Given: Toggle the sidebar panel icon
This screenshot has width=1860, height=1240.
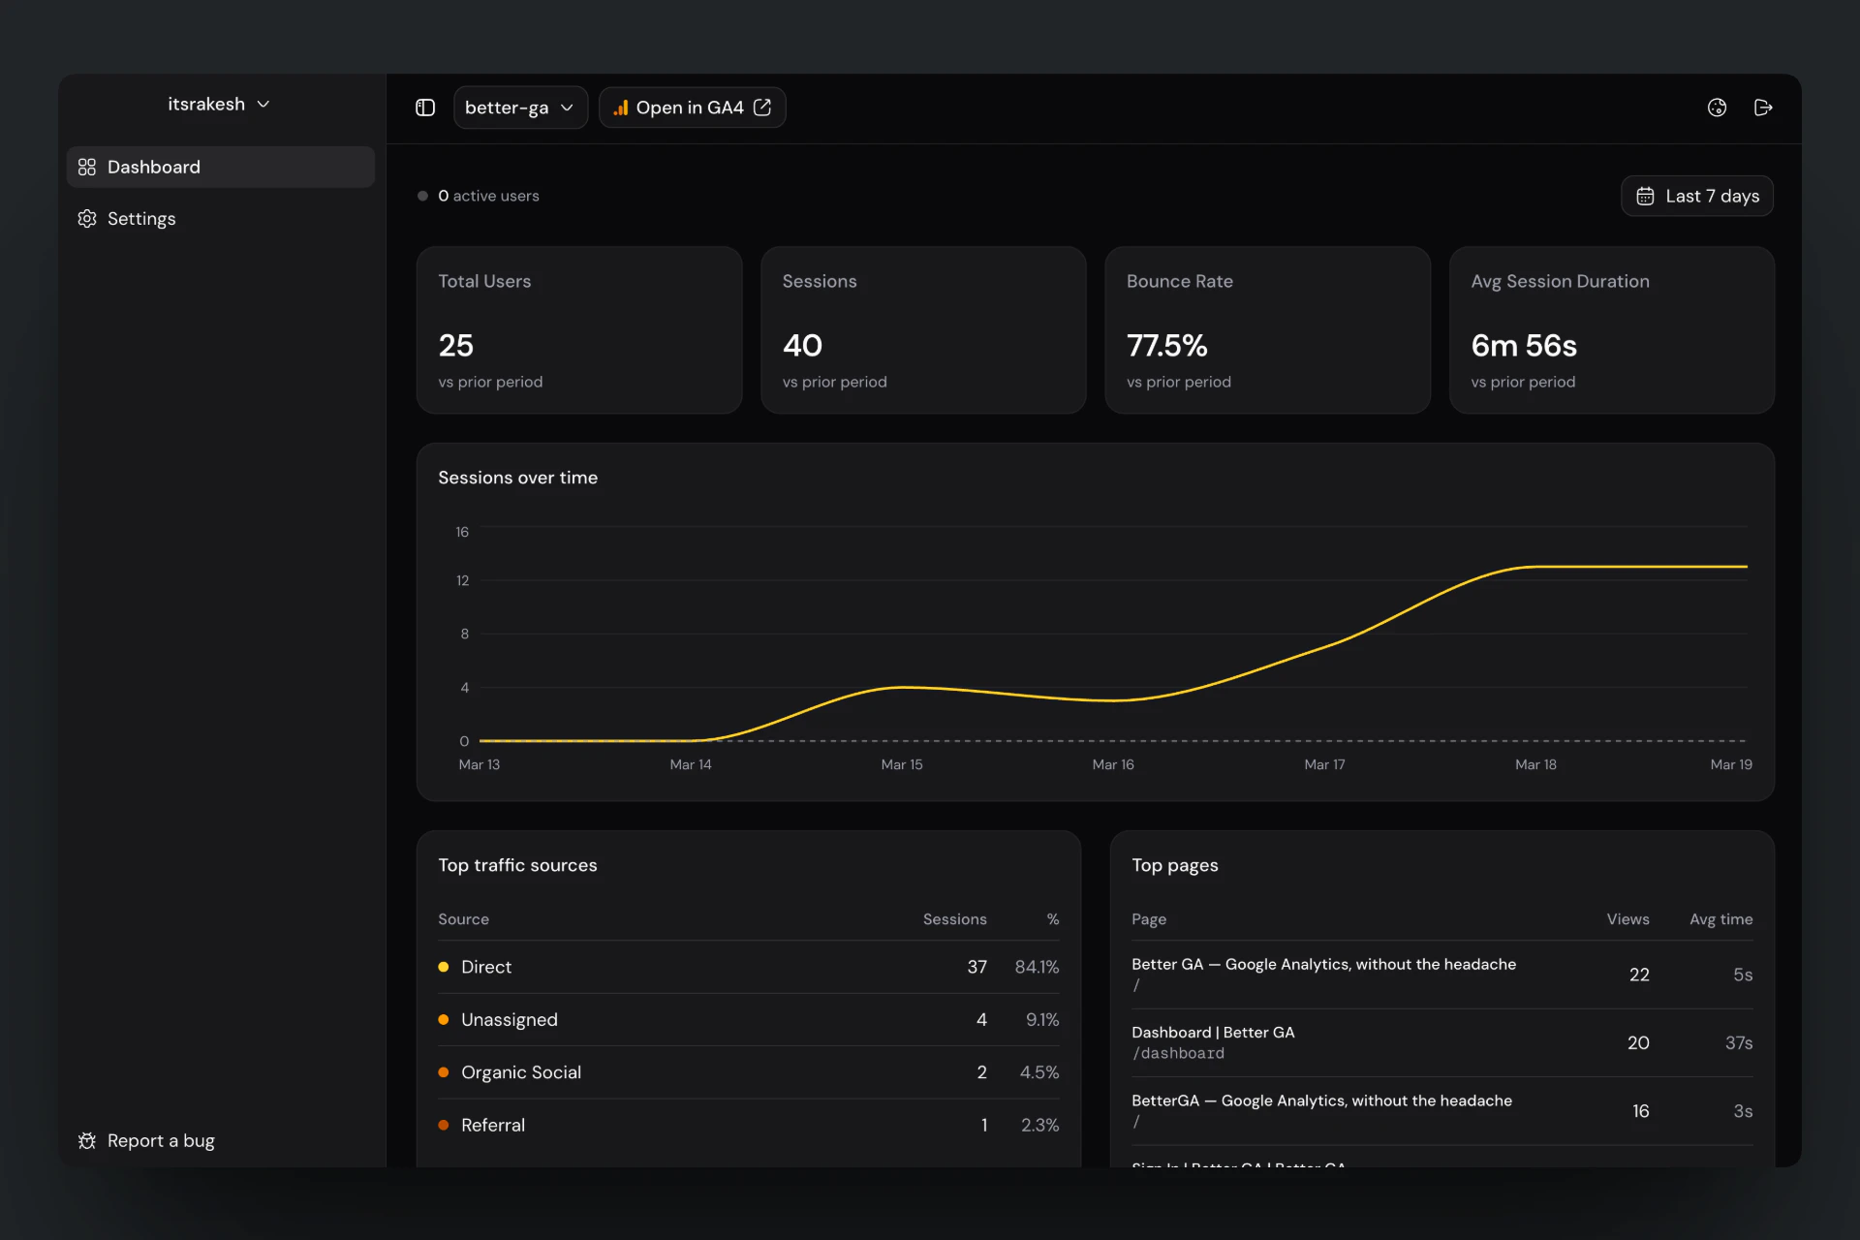Looking at the screenshot, I should [425, 108].
